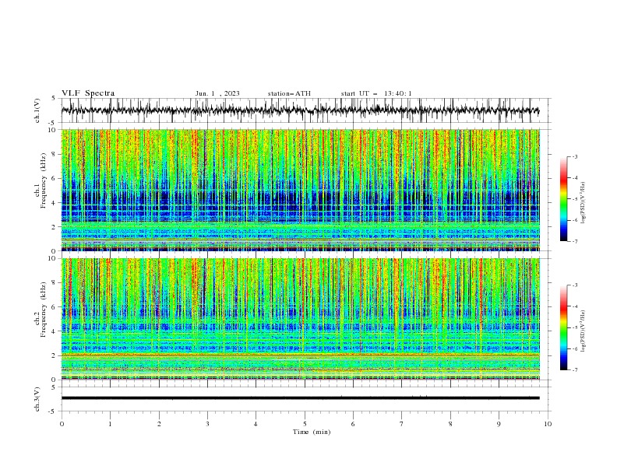
Task: Click the "start UT = 13:40: 1" text
Action: (376, 93)
